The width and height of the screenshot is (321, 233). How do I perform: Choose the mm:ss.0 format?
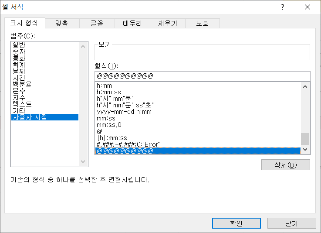198,125
